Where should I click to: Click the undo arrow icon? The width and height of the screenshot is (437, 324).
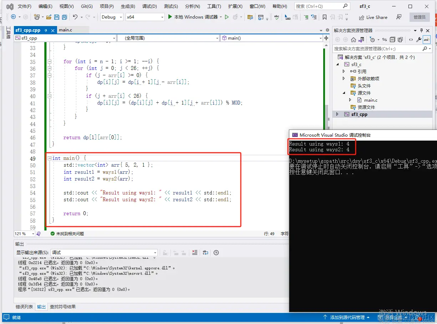point(75,17)
